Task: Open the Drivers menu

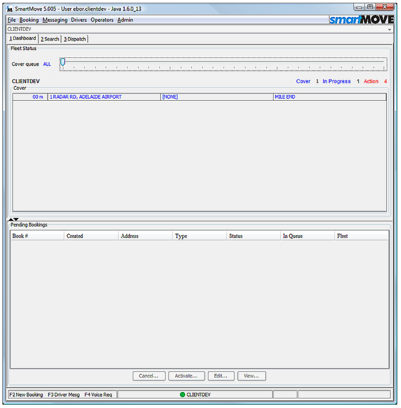Action: tap(79, 20)
